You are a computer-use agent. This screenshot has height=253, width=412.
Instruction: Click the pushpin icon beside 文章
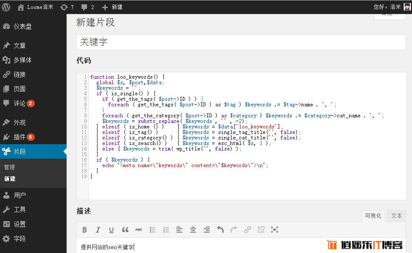coord(6,45)
